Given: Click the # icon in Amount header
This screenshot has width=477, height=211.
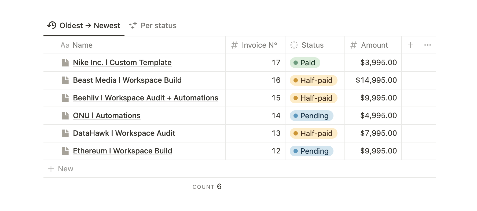Looking at the screenshot, I should 354,45.
